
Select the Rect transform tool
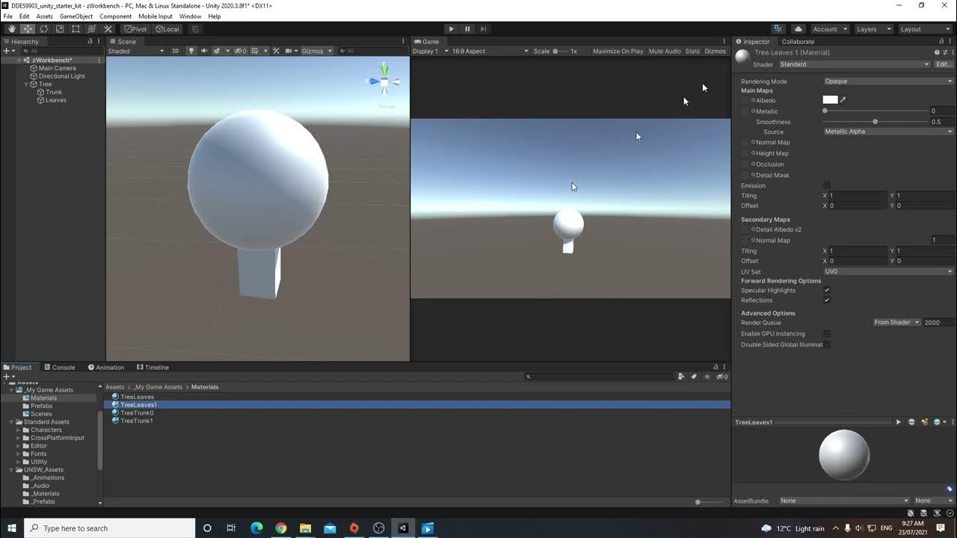(x=76, y=29)
